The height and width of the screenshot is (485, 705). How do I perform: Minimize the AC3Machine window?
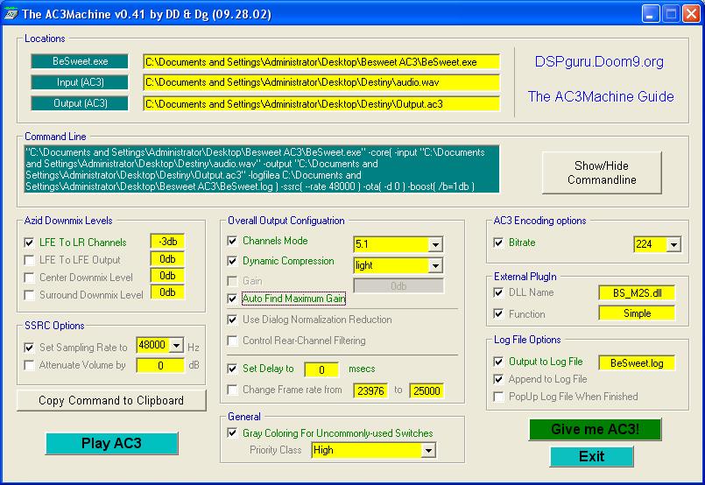[650, 14]
